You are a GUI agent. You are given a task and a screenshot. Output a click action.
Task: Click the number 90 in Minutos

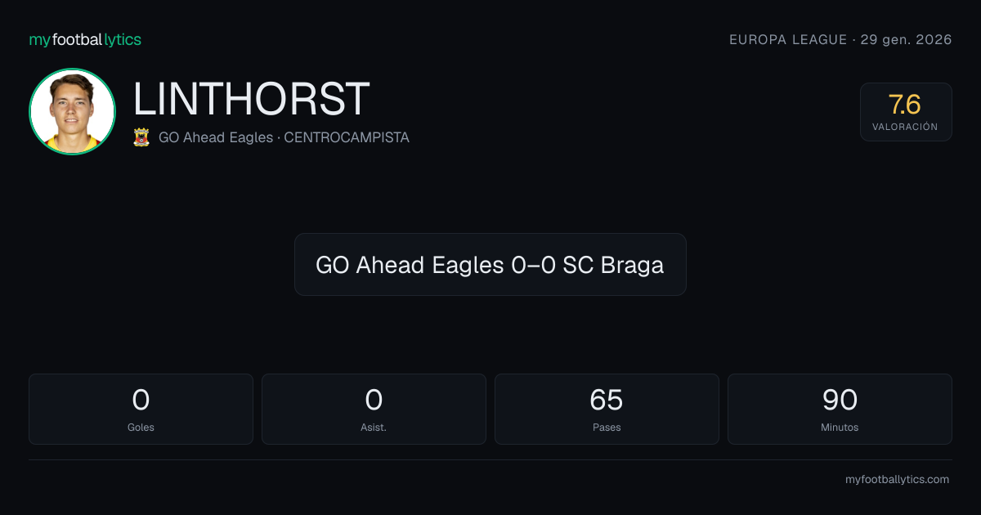(x=840, y=400)
